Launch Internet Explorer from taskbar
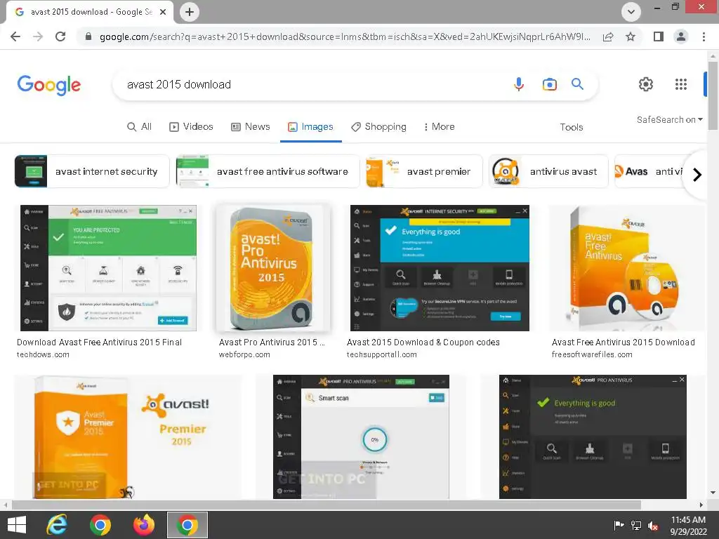 click(57, 525)
